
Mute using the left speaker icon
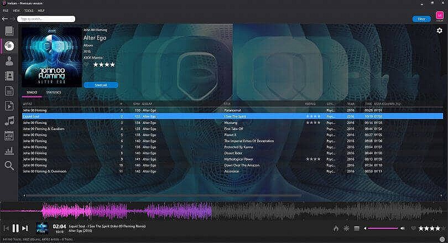pyautogui.click(x=365, y=229)
